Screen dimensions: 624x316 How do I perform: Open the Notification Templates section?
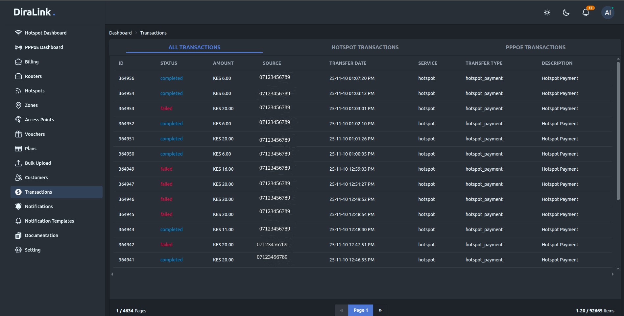49,221
